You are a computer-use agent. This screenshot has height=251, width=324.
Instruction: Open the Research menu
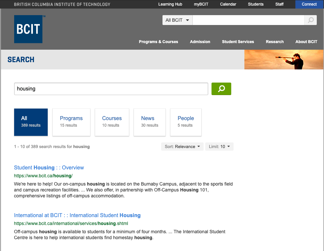pyautogui.click(x=275, y=41)
